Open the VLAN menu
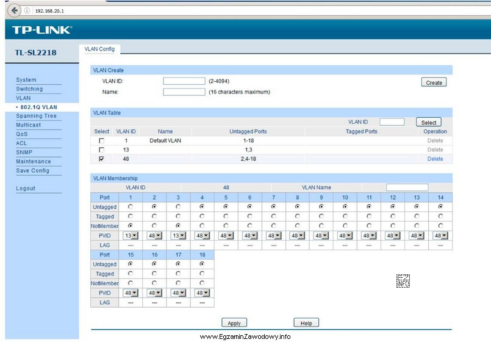Viewport: 491px width, 342px height. coord(24,98)
